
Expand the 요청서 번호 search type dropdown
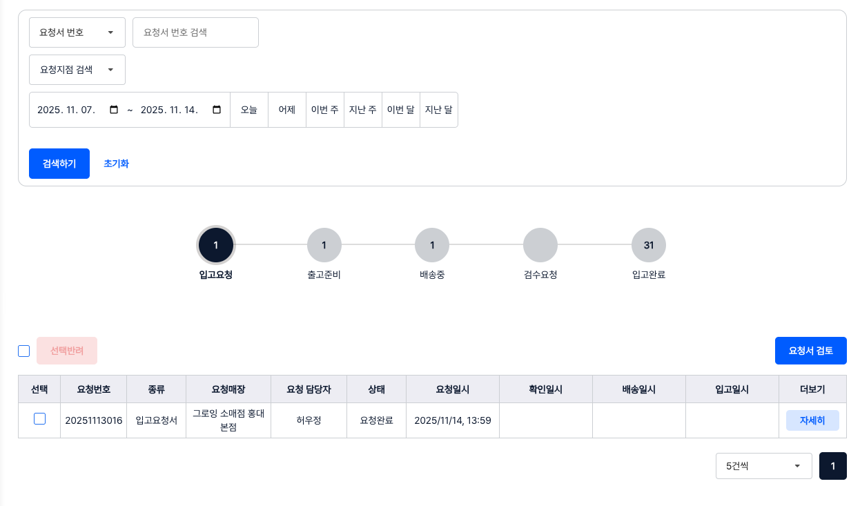pyautogui.click(x=77, y=32)
